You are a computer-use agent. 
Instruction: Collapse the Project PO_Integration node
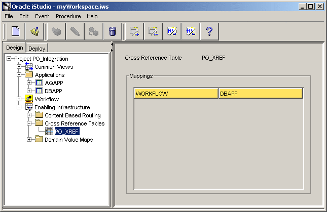[x=9, y=59]
